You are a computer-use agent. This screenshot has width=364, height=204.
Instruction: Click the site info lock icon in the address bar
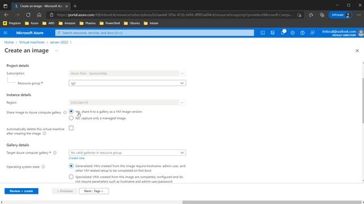[52, 15]
